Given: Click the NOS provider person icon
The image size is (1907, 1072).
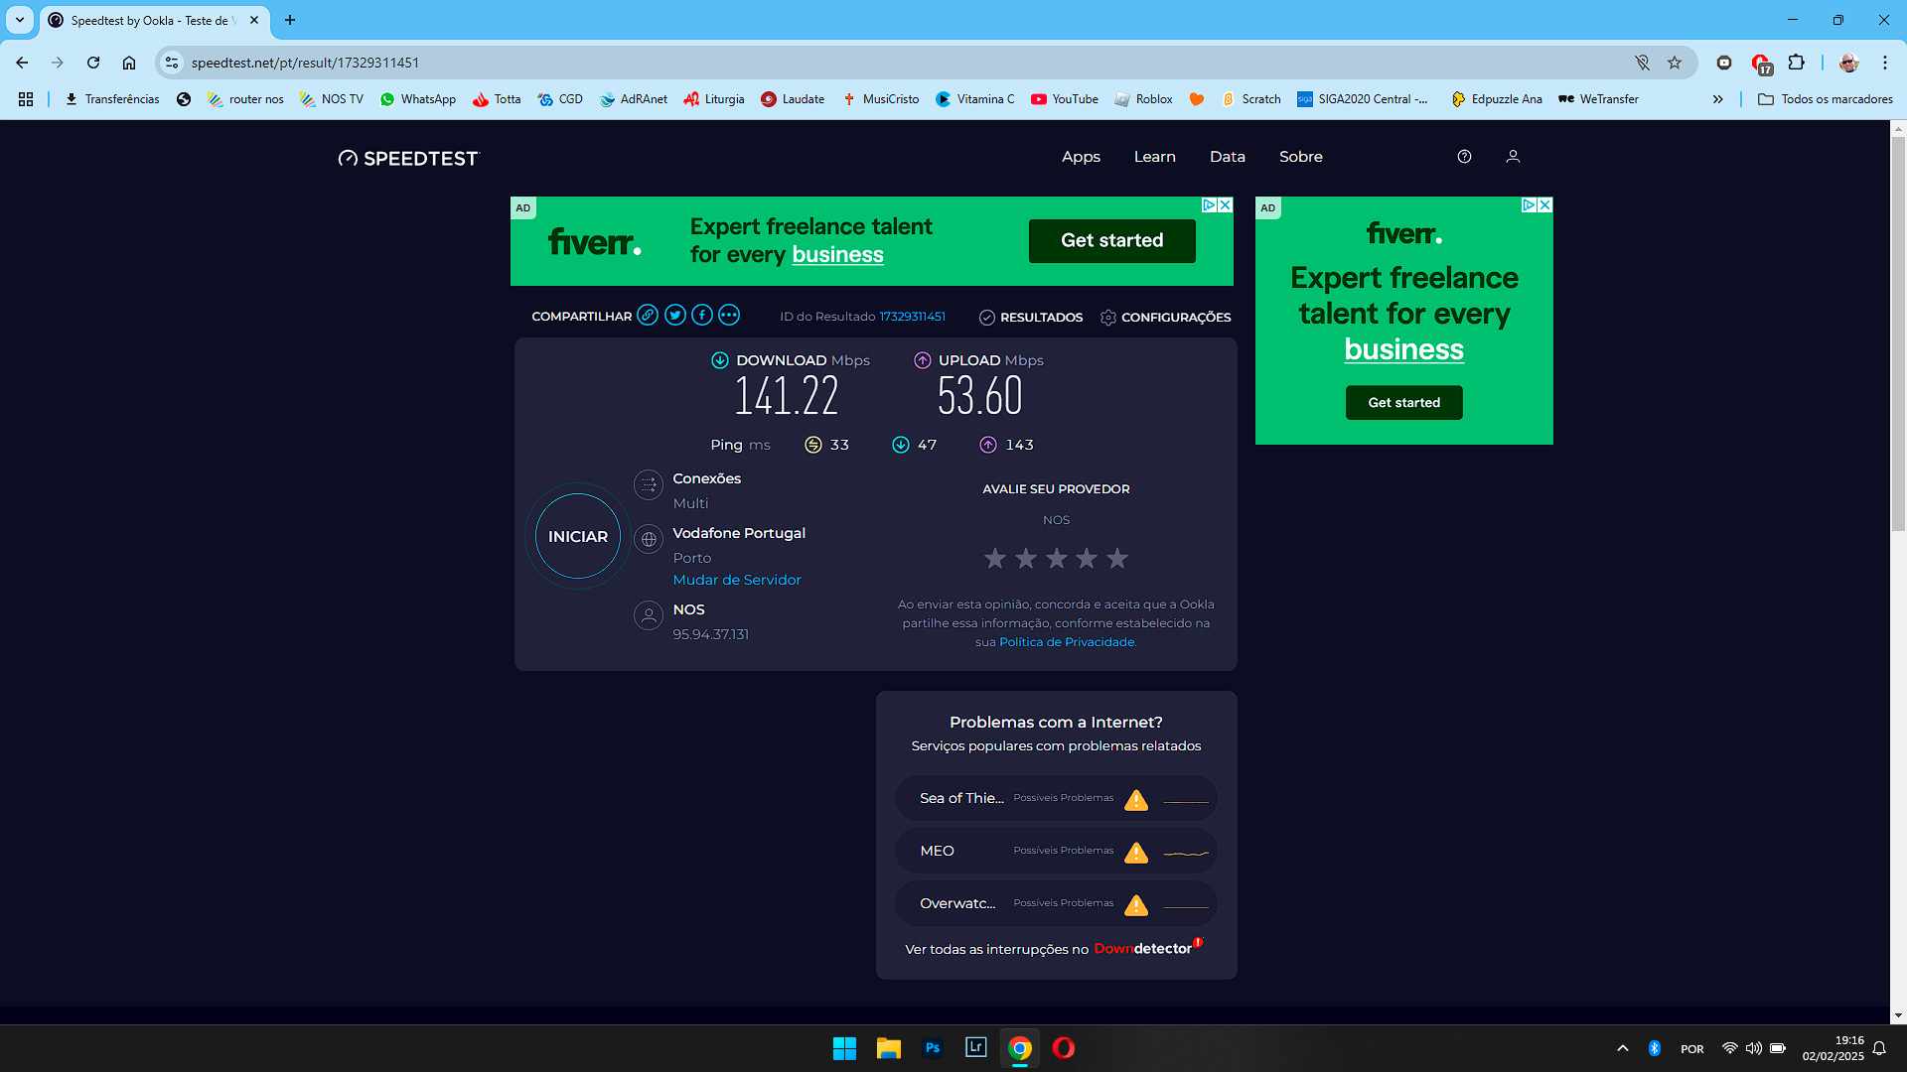Looking at the screenshot, I should pyautogui.click(x=649, y=615).
